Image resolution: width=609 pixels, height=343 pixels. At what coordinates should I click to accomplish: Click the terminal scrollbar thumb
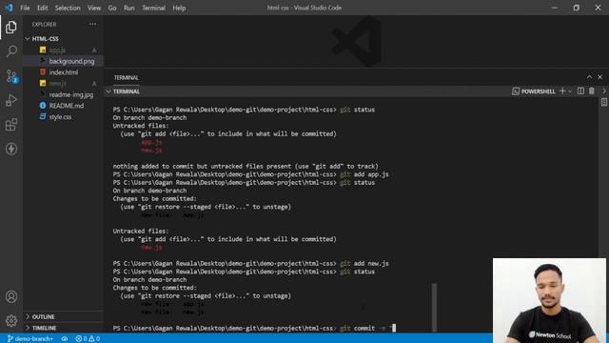coord(434,307)
